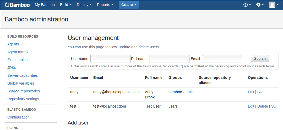
Task: Open Elastic Bamboo Configuration link
Action: pyautogui.click(x=18, y=117)
